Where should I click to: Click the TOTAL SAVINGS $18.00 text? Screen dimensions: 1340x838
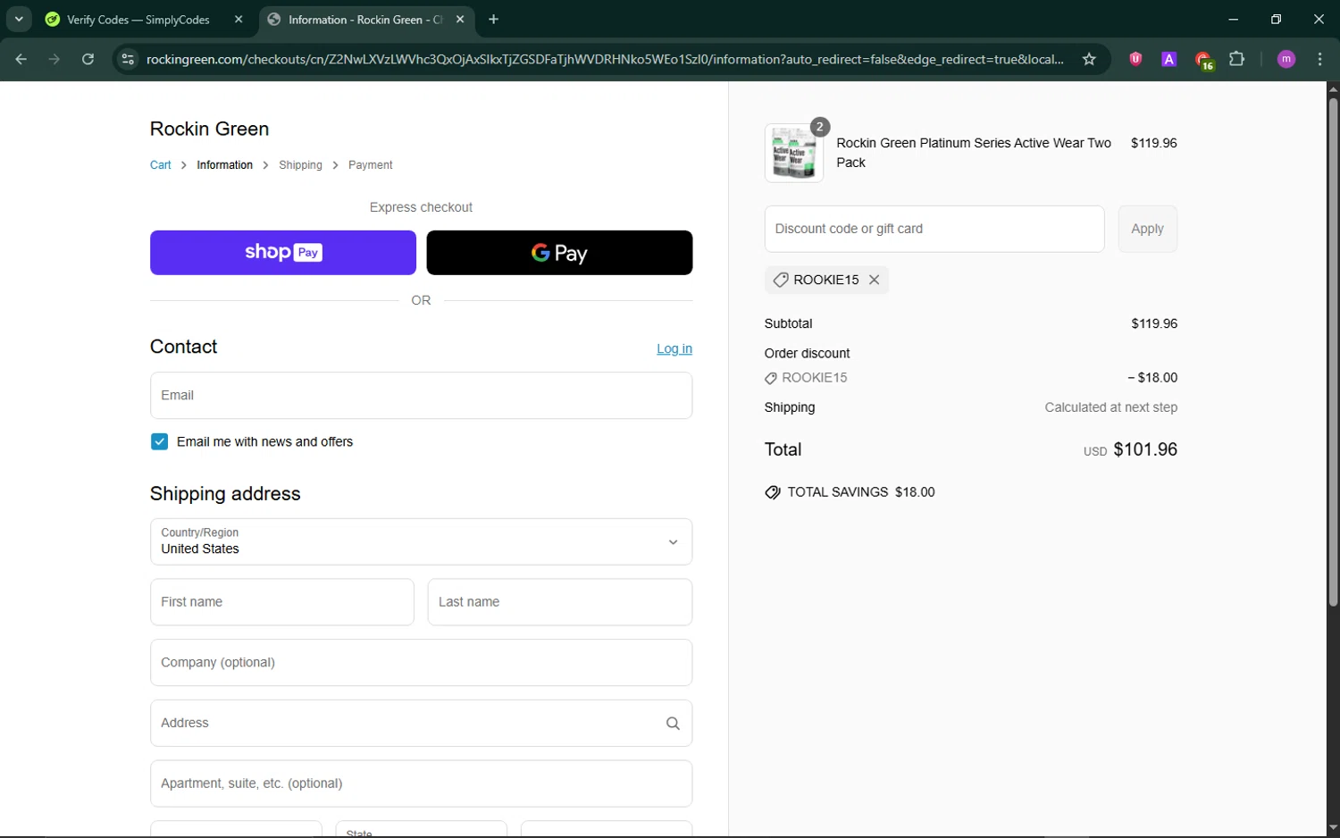tap(861, 492)
